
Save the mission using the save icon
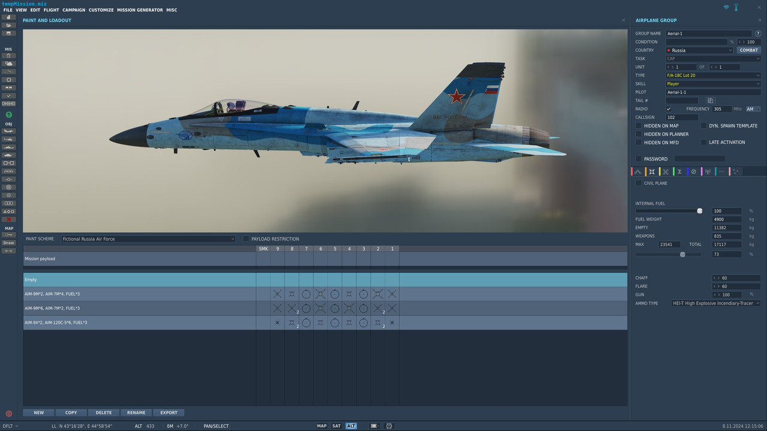[x=8, y=34]
